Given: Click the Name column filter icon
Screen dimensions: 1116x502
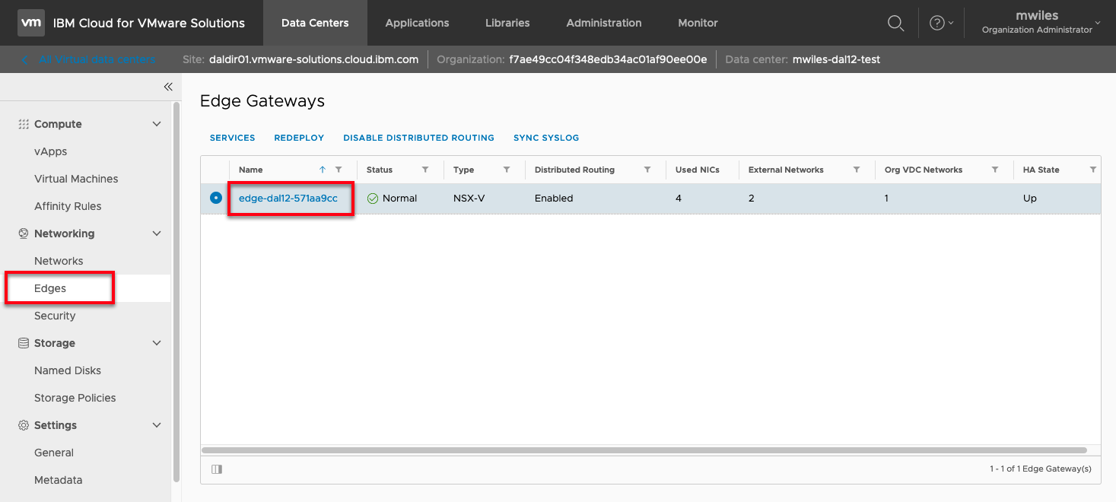Looking at the screenshot, I should (x=339, y=170).
